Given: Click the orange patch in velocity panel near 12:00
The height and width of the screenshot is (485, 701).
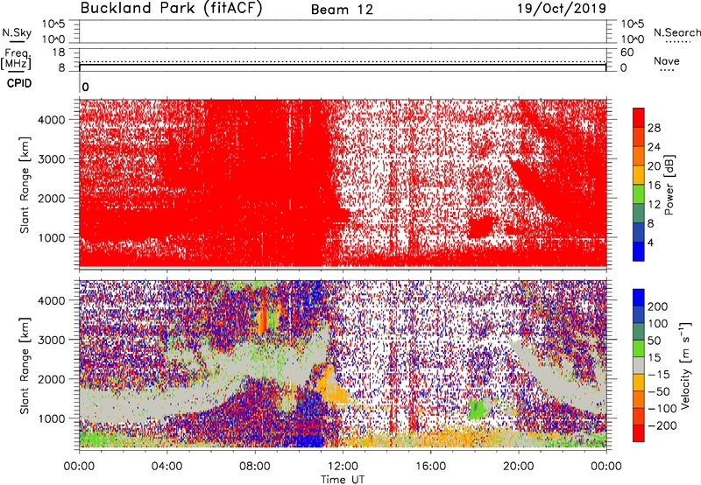Looking at the screenshot, I should click(x=331, y=386).
